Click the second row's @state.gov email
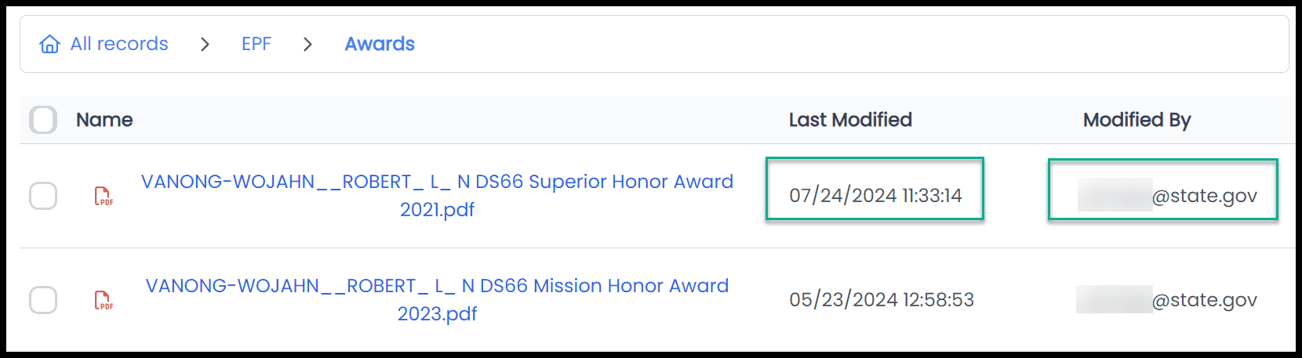The width and height of the screenshot is (1302, 358). click(x=1167, y=300)
